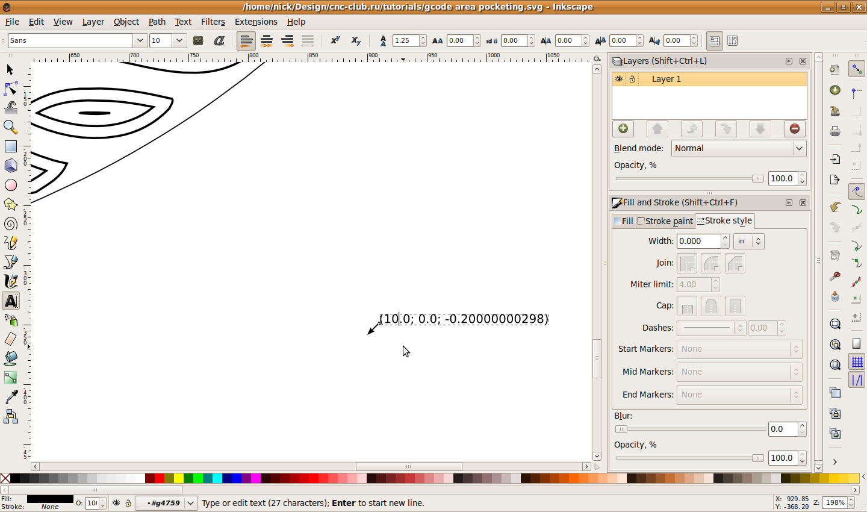This screenshot has width=867, height=512.
Task: Set text alignment to right
Action: point(287,41)
